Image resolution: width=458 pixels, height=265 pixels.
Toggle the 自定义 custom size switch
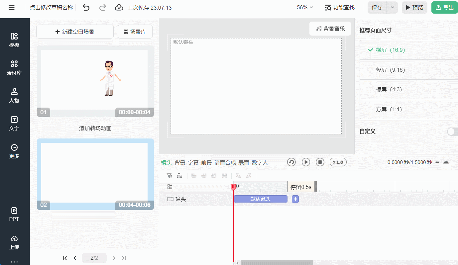[x=453, y=132]
